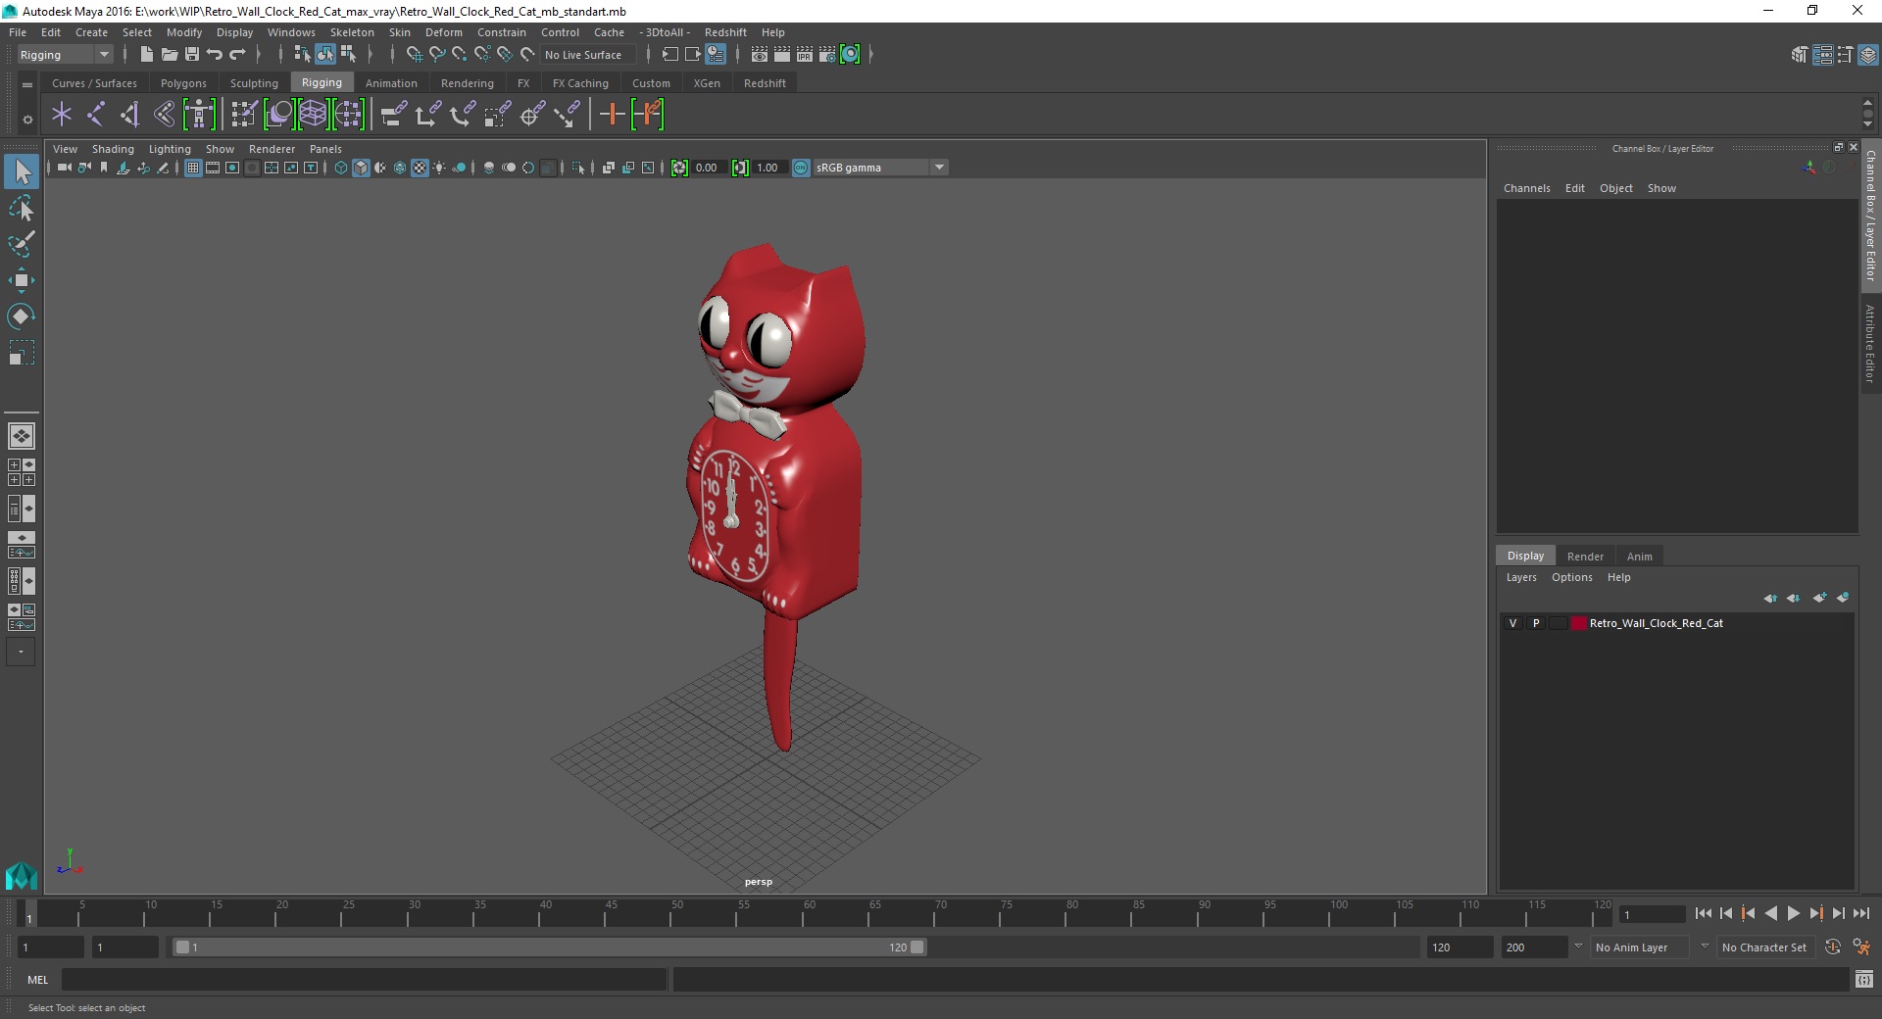This screenshot has height=1019, width=1882.
Task: Move selected layer up in layer editor
Action: click(1770, 598)
